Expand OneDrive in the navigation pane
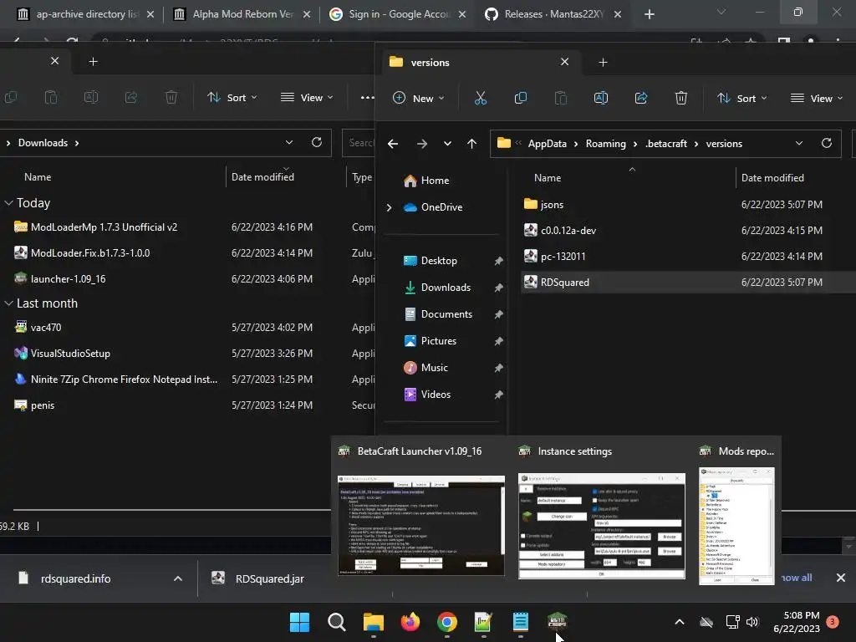This screenshot has height=642, width=856. pos(389,207)
